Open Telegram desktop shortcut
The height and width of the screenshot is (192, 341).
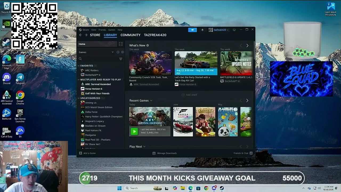[x=20, y=79]
